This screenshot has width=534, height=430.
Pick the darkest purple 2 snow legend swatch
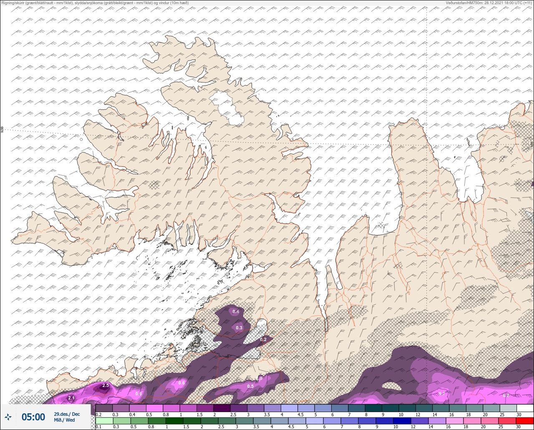[222, 408]
